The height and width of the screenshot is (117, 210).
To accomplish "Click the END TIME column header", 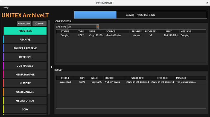I will pos(163,78).
